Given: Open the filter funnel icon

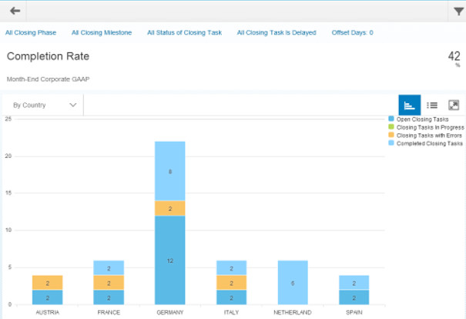Looking at the screenshot, I should pyautogui.click(x=458, y=11).
